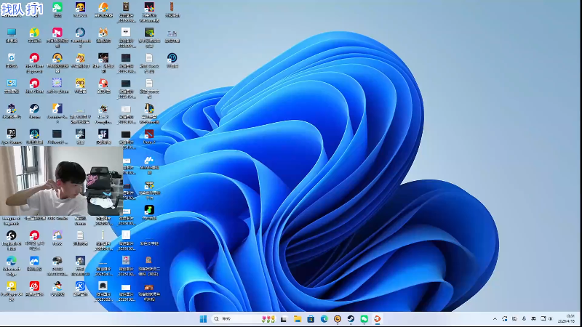Select the NVIDIA desktop shortcut icon
Screen dimensions: 582x327
click(x=149, y=33)
